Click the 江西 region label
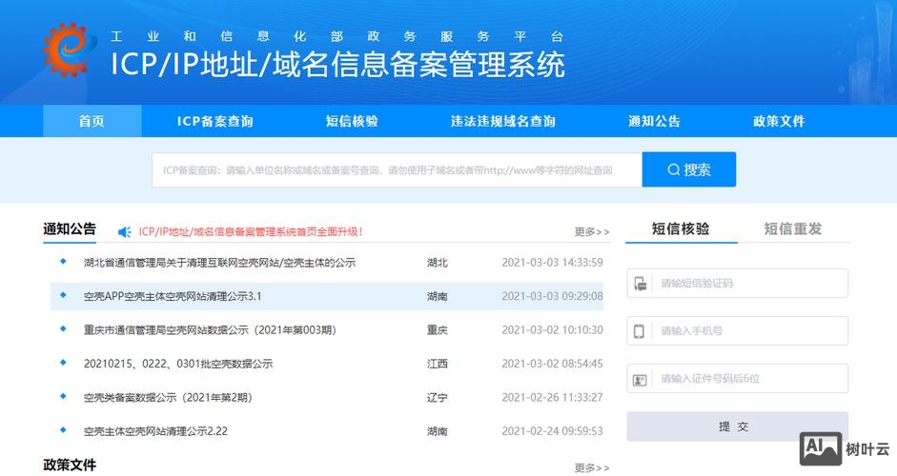This screenshot has width=897, height=476. 437,364
